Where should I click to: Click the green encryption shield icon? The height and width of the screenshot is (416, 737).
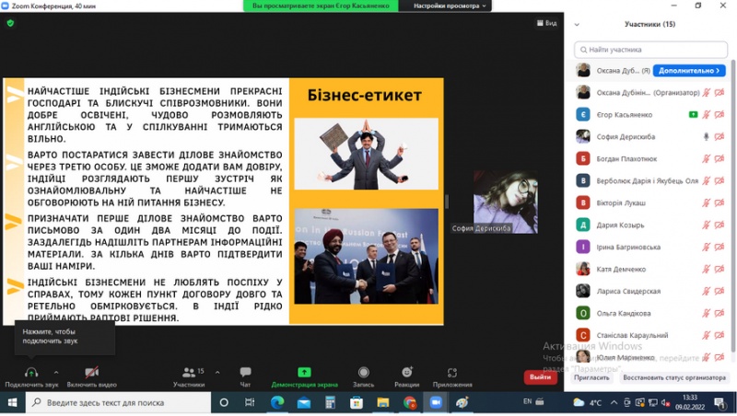(10, 23)
